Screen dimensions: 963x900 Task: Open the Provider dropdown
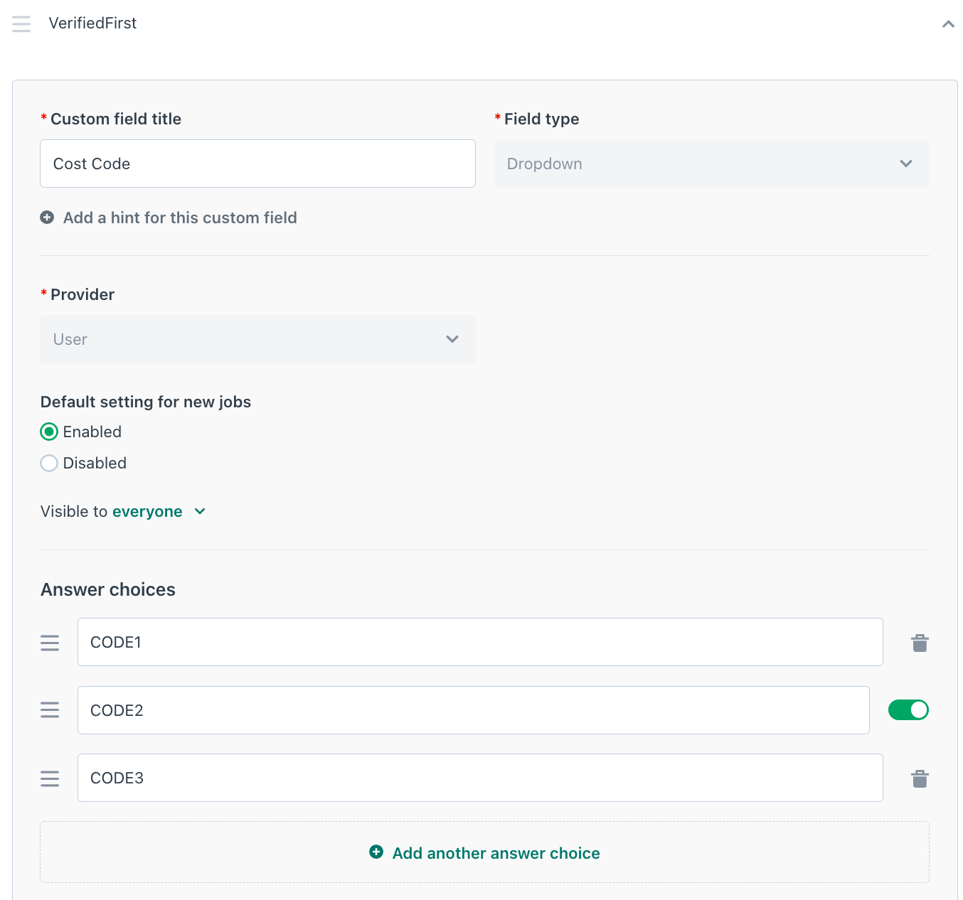pos(257,339)
